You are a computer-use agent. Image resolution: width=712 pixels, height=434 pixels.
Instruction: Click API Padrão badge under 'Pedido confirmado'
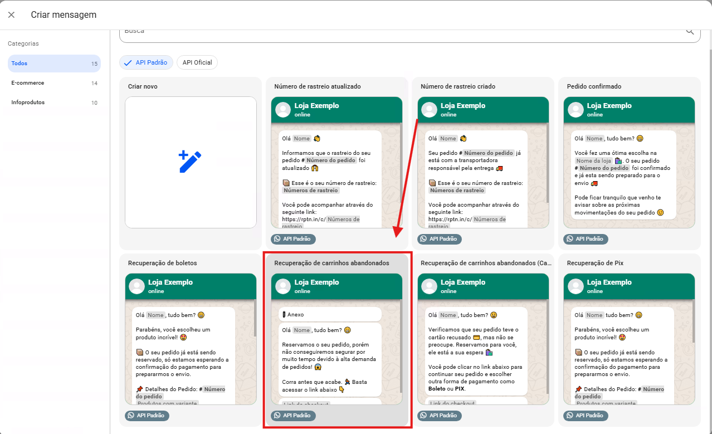[586, 239]
